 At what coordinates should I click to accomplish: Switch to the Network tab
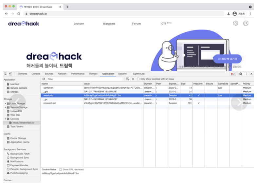pos(62,74)
